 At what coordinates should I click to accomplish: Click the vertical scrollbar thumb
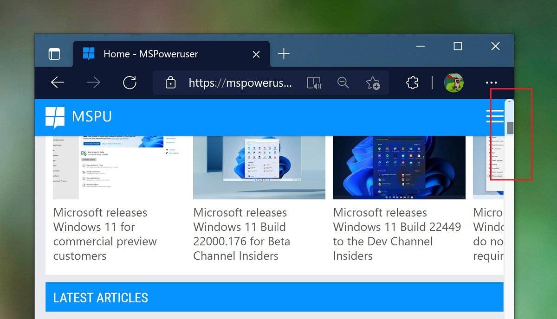[x=510, y=128]
